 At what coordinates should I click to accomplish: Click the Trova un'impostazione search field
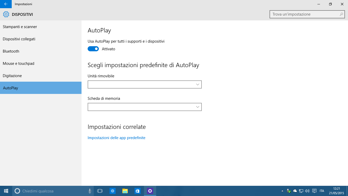click(307, 14)
